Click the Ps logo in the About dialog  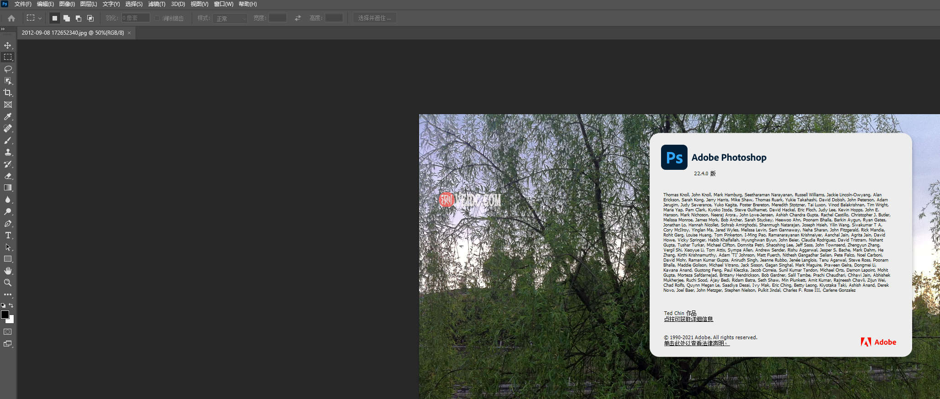(x=674, y=157)
